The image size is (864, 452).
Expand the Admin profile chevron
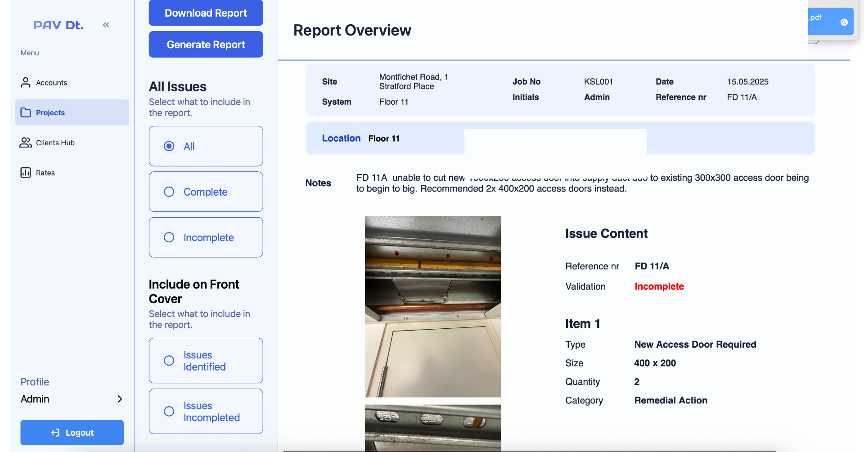[120, 399]
